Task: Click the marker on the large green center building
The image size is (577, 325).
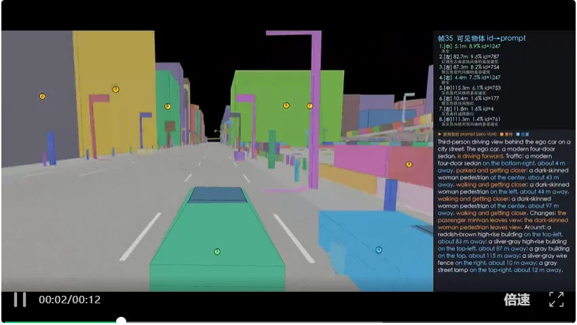Action: point(286,106)
